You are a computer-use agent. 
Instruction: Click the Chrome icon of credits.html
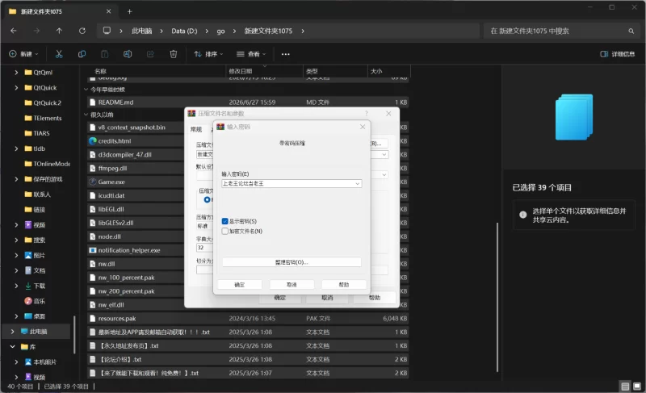[93, 140]
